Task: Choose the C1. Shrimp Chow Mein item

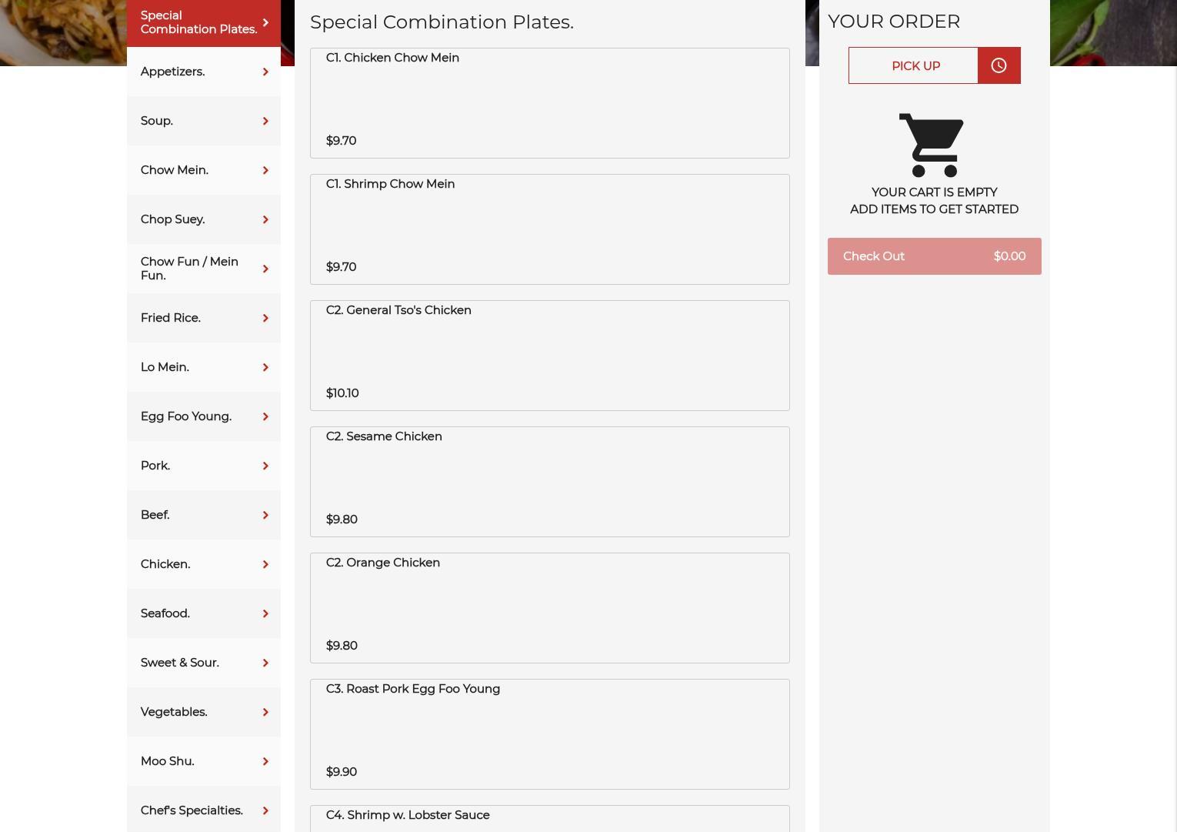Action: coord(549,229)
